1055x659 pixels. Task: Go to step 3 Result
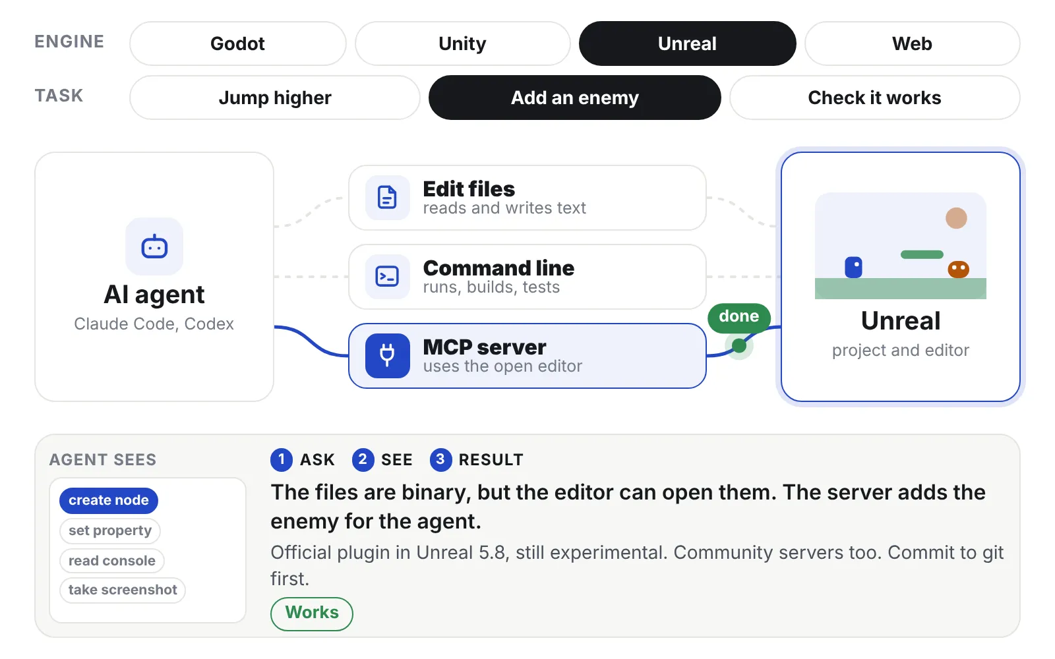pos(477,459)
